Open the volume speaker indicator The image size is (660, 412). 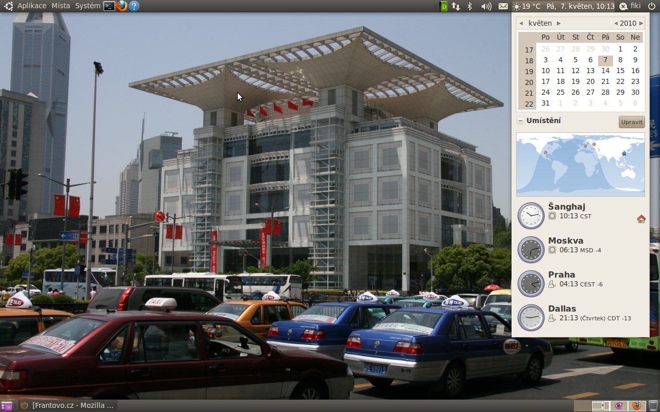pos(486,6)
